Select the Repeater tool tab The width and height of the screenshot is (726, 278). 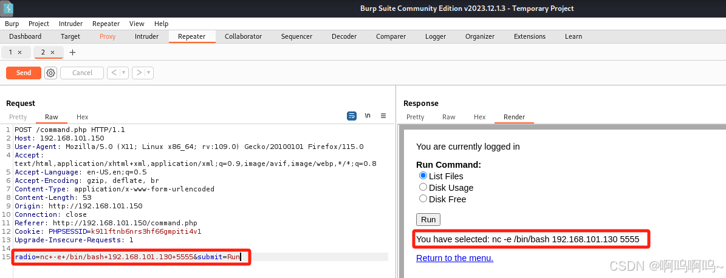[192, 36]
